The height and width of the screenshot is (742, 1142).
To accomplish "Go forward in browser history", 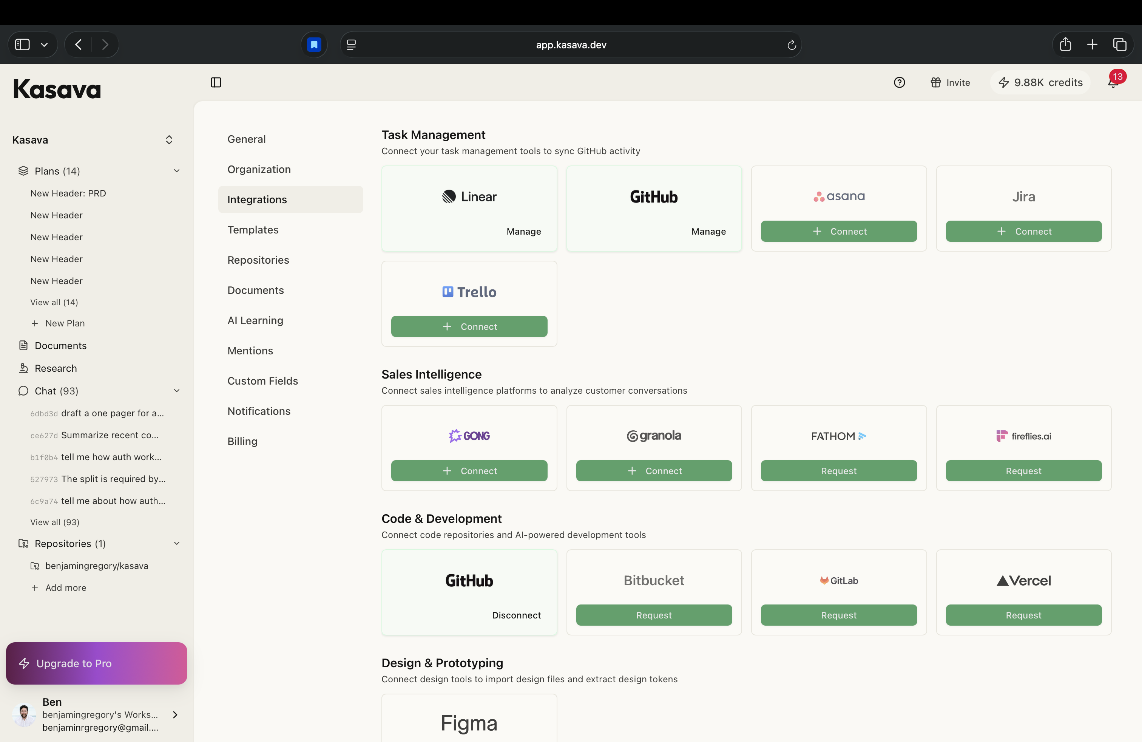I will (105, 45).
